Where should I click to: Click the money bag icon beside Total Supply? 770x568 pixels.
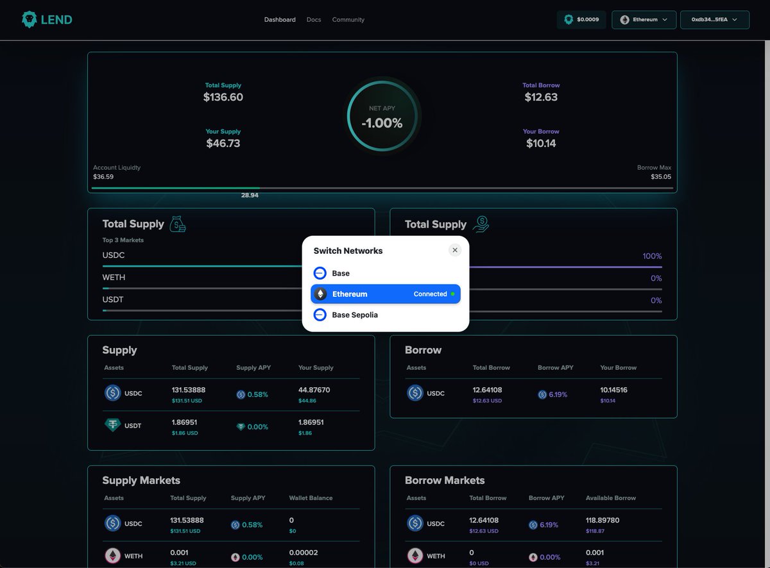(178, 224)
